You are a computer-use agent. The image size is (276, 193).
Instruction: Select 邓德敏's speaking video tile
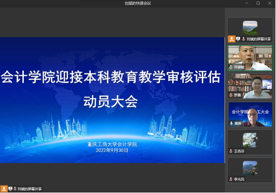[250, 58]
